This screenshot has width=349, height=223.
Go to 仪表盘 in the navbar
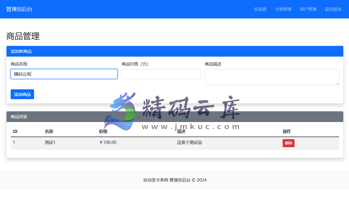point(260,9)
